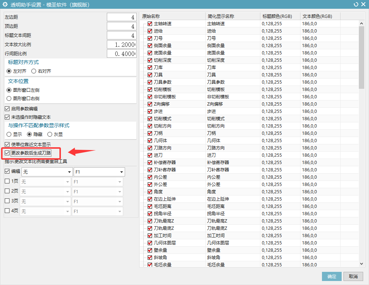Click the 简化显示名称 column header
The image size is (369, 285).
(233, 16)
